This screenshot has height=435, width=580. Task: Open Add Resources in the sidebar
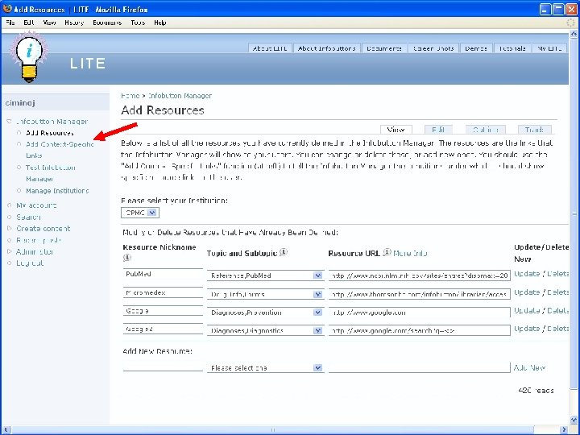50,133
